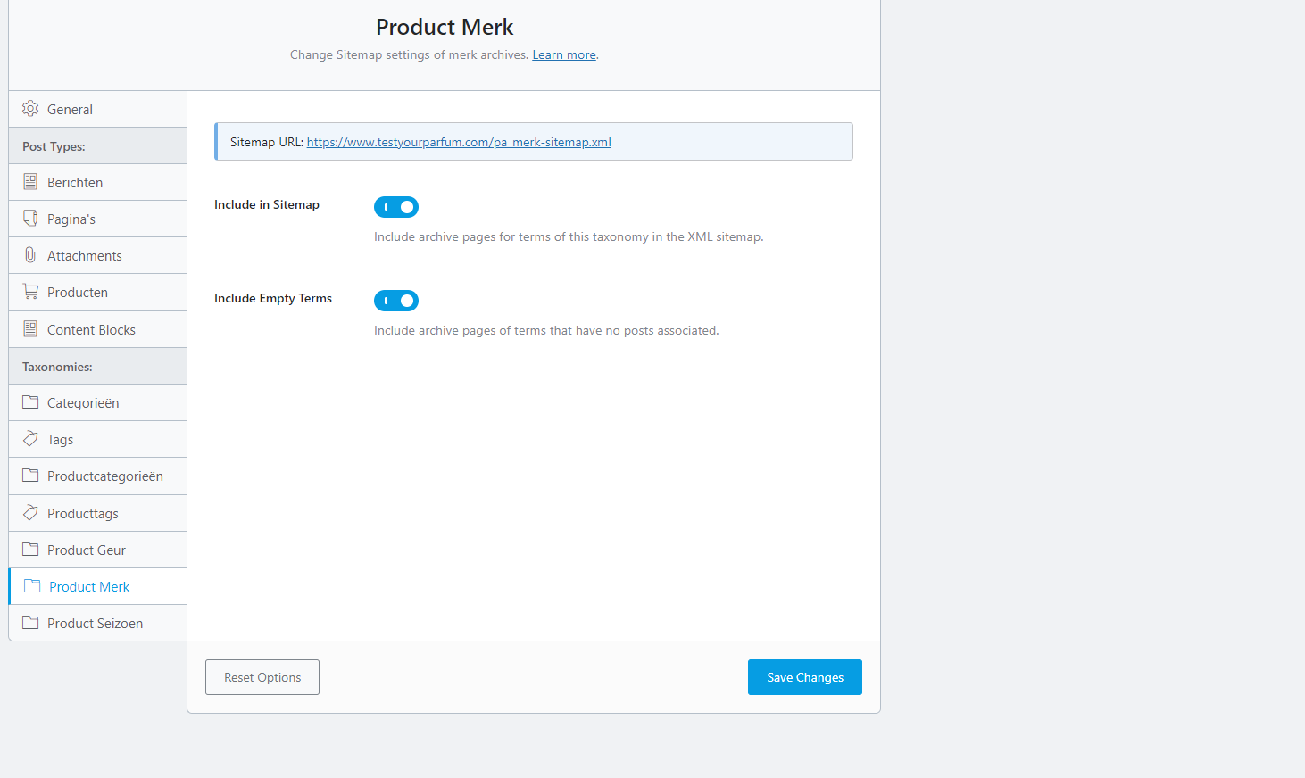This screenshot has height=778, width=1305.
Task: Click the Pagina's page icon
Action: point(30,219)
